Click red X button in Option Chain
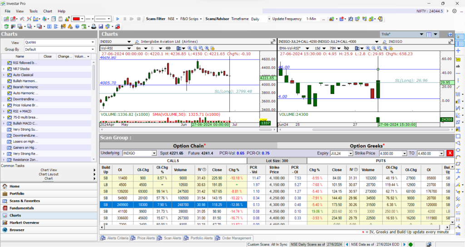Viewport: 465px width, 247px height. pyautogui.click(x=450, y=153)
